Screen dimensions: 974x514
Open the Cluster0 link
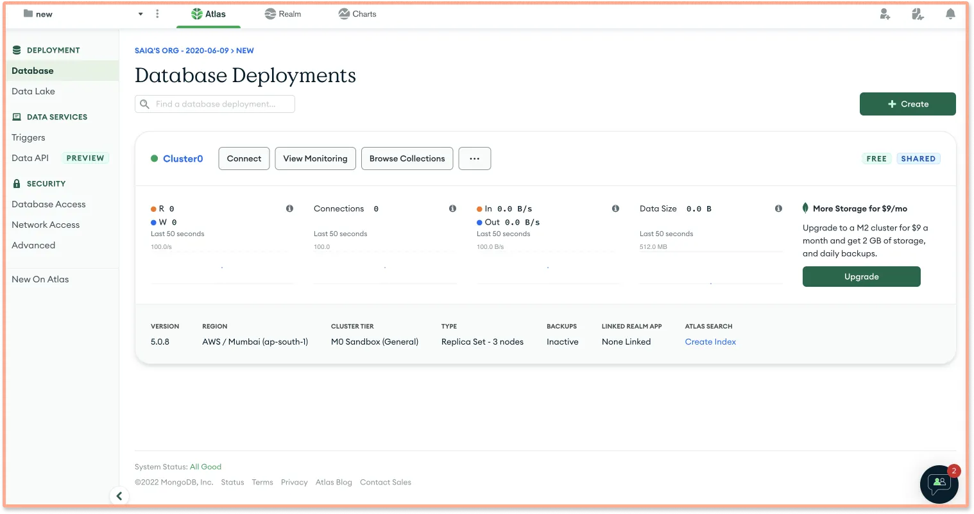point(183,158)
